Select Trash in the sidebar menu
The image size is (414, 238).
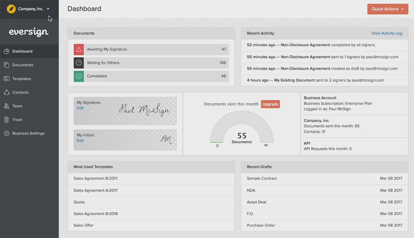coord(29,120)
